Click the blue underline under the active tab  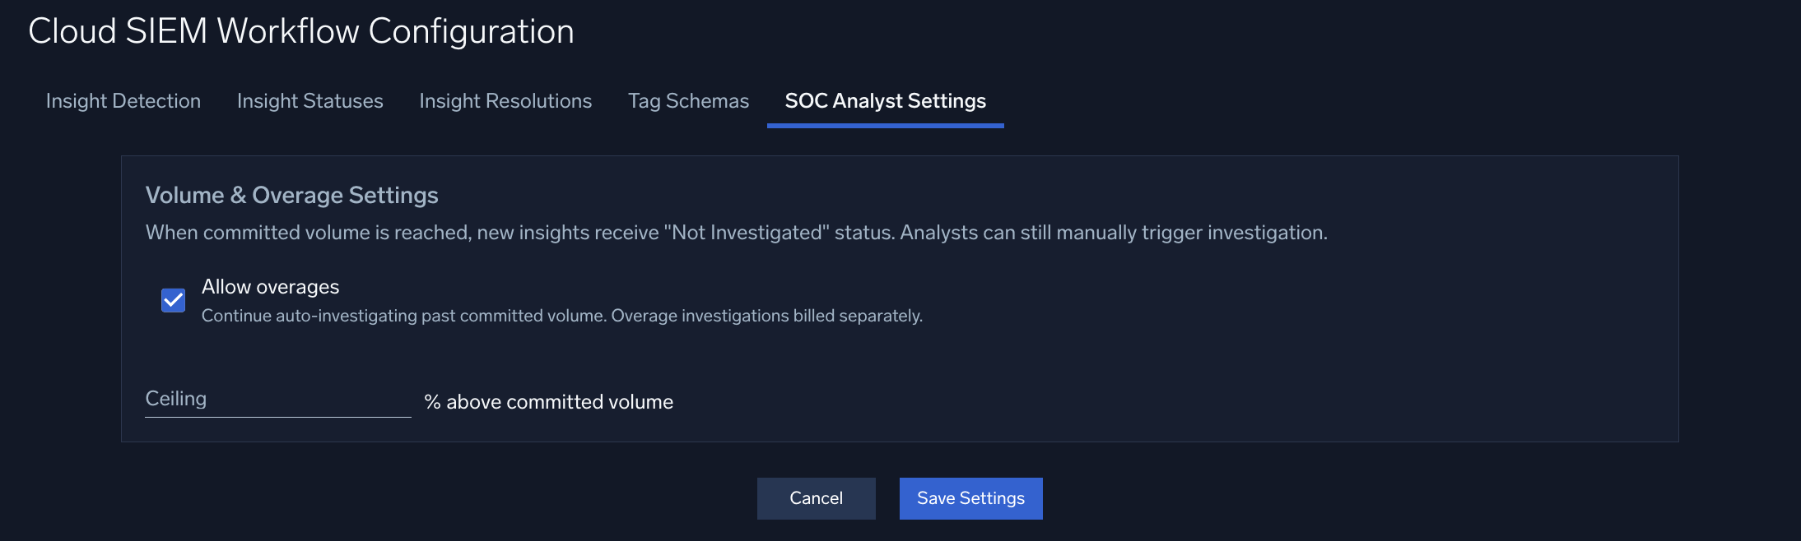[886, 126]
